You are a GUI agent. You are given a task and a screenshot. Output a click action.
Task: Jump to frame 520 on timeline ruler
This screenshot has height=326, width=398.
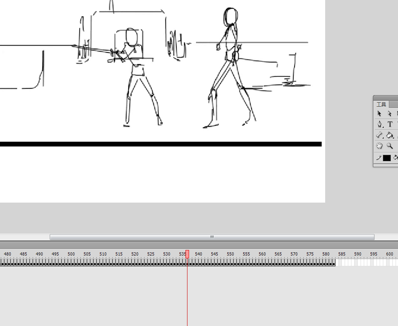click(135, 254)
